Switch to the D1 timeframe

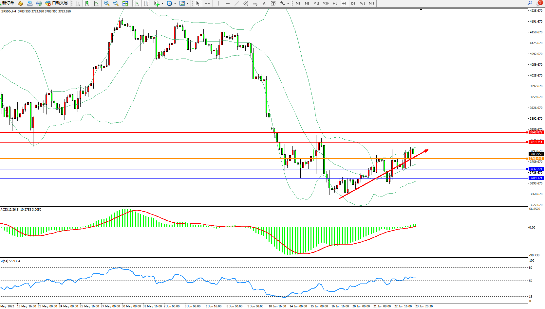pos(353,3)
